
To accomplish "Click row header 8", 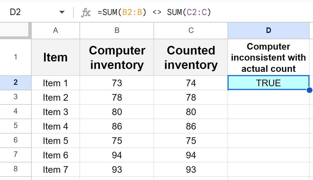I will click(16, 170).
